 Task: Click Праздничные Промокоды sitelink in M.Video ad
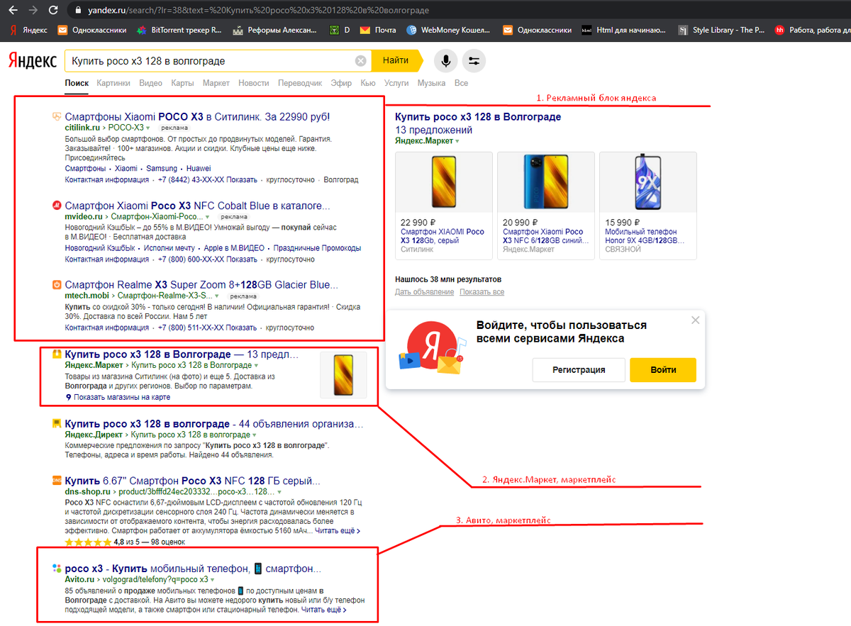318,248
